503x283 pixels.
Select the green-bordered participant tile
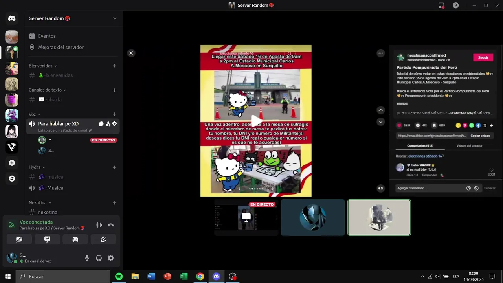(379, 217)
